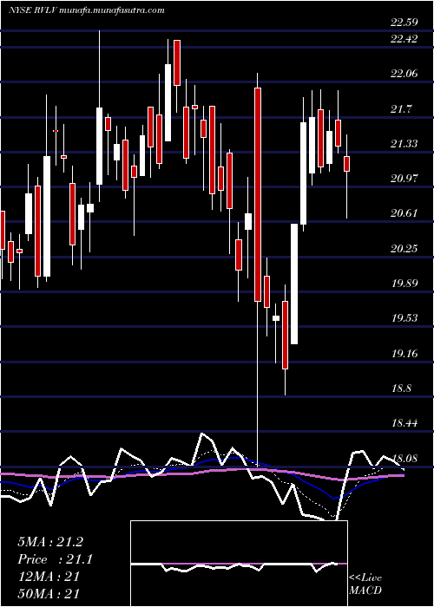434x607 pixels.
Task: Click the 5MA : 21.2 readout
Action: (50, 542)
